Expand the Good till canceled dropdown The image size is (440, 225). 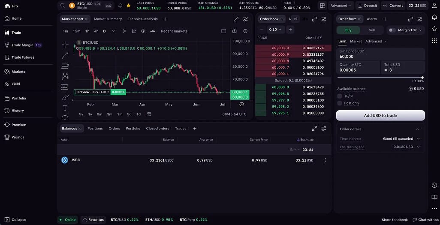coord(401,138)
